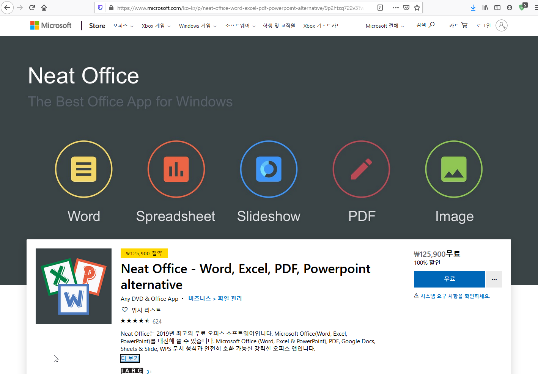The image size is (538, 374).
Task: Open the 파일 관리 category link
Action: [x=230, y=299]
